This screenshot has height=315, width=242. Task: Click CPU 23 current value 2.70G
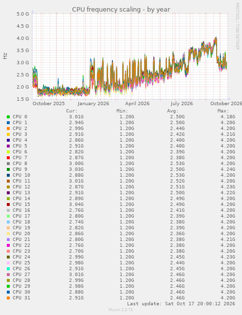pyautogui.click(x=76, y=251)
